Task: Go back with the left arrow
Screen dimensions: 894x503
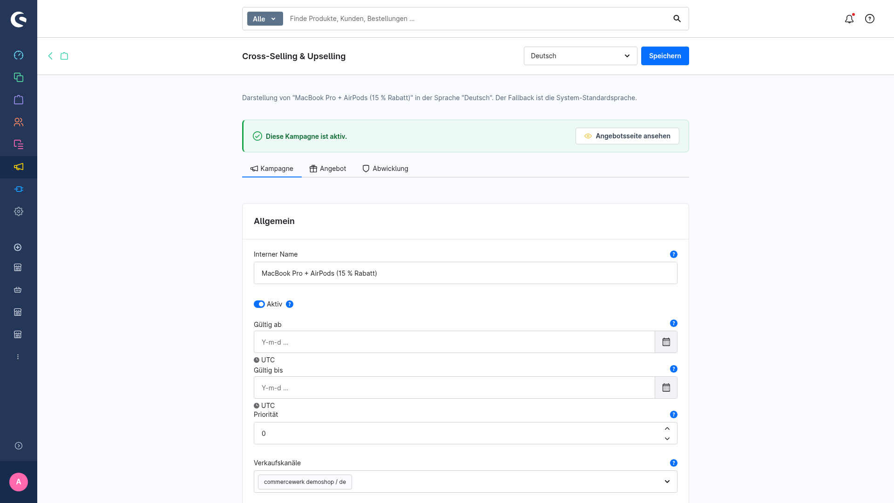Action: pyautogui.click(x=50, y=56)
